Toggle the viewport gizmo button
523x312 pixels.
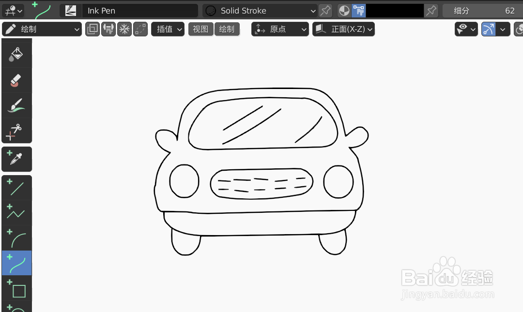(488, 30)
